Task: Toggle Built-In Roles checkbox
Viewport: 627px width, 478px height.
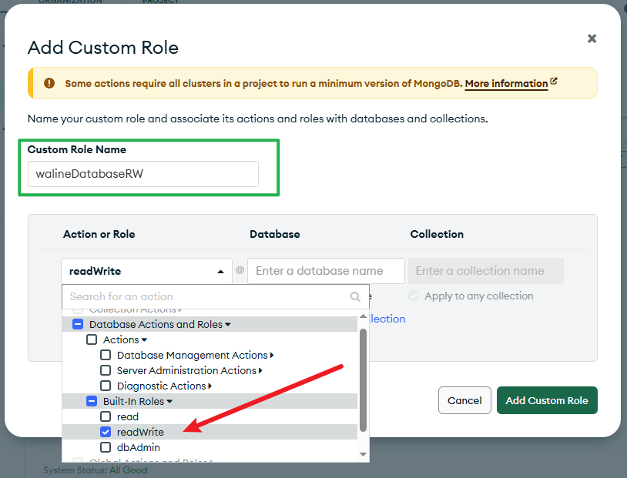Action: pyautogui.click(x=92, y=401)
